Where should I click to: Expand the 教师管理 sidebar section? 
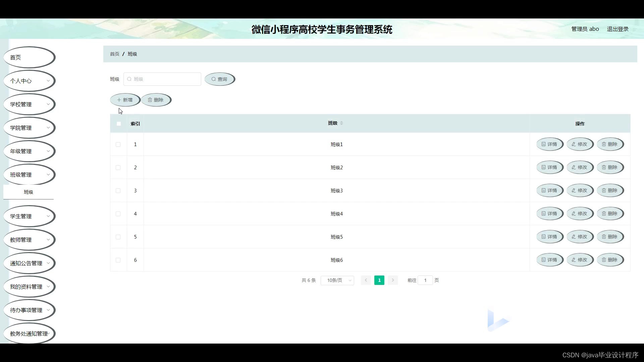29,240
